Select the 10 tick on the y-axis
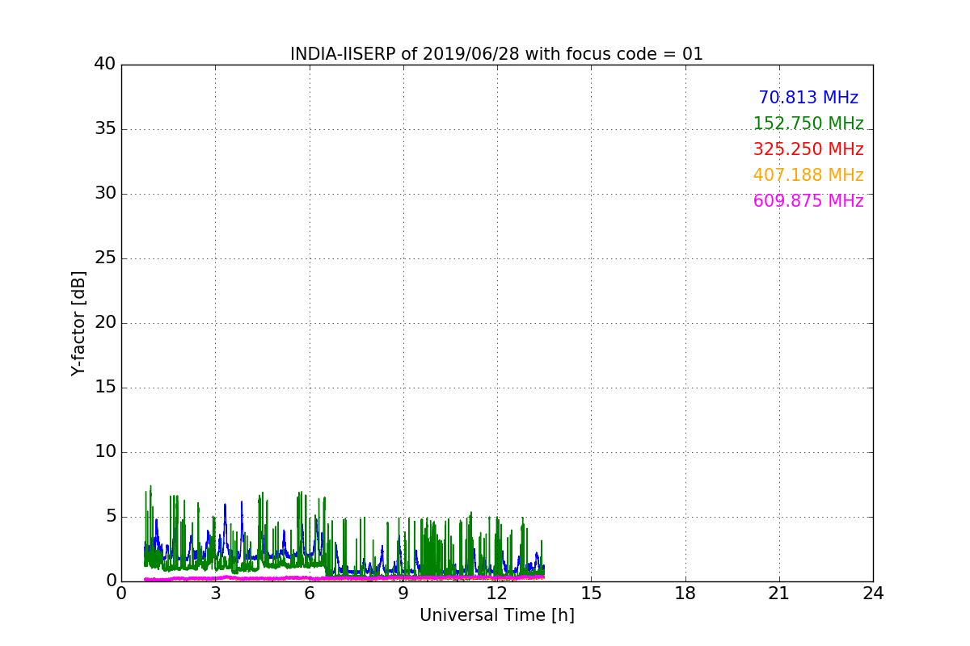Viewport: 970px width, 646px height. pyautogui.click(x=105, y=452)
